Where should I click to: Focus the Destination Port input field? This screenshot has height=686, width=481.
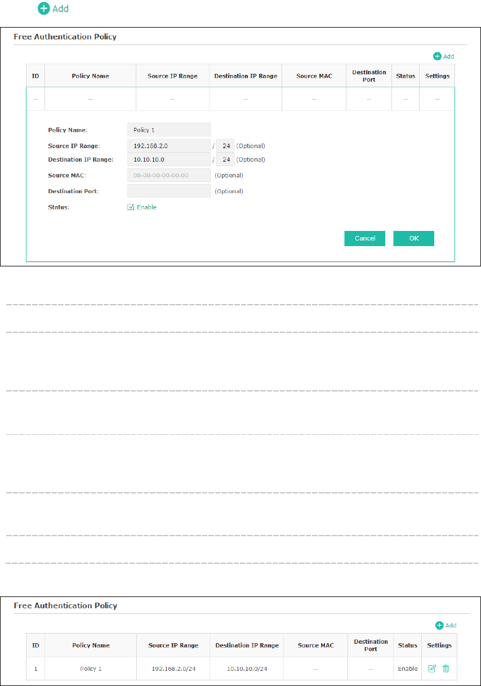click(169, 191)
